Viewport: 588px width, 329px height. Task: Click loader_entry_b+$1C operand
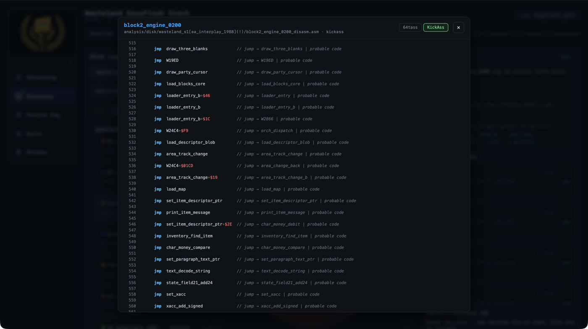[188, 119]
